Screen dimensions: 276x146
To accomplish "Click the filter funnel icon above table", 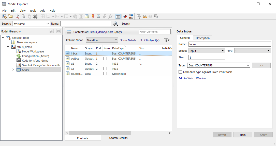I will click(x=167, y=40).
